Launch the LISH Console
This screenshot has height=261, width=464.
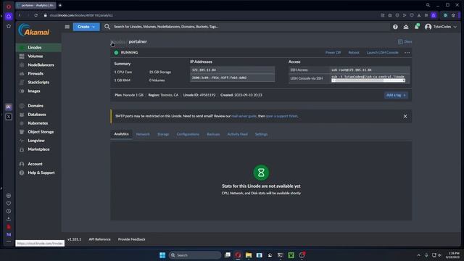382,53
